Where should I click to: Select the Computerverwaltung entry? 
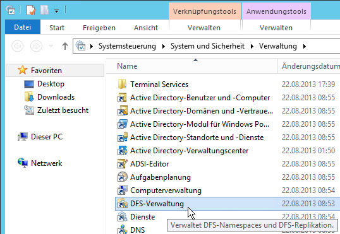point(166,190)
